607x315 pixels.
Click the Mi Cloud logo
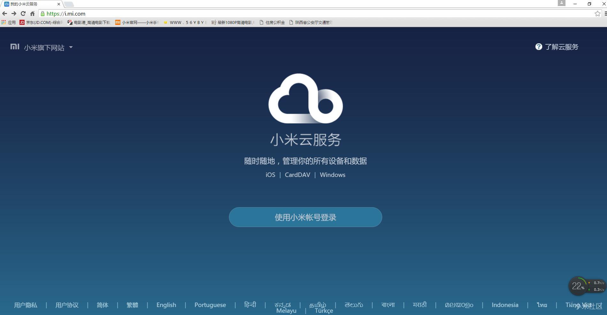coord(306,99)
